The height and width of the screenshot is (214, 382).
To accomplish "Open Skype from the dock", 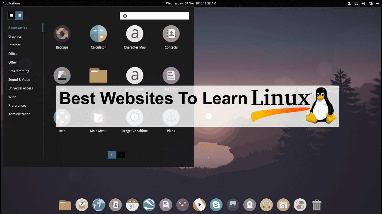I will 216,205.
